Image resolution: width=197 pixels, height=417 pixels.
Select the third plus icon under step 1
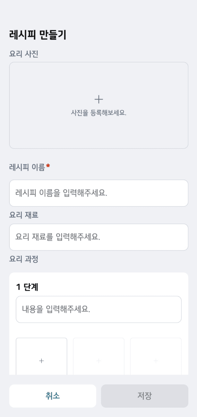156,361
